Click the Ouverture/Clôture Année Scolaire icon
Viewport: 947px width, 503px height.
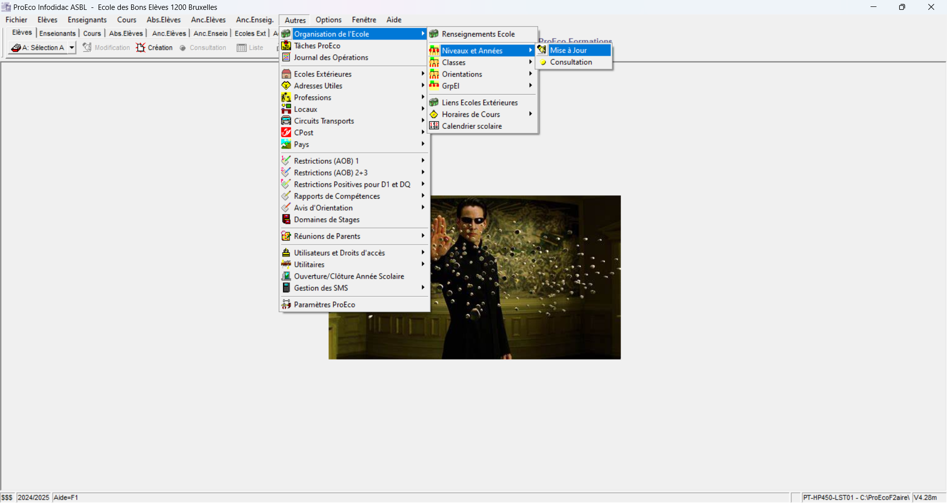pos(286,276)
